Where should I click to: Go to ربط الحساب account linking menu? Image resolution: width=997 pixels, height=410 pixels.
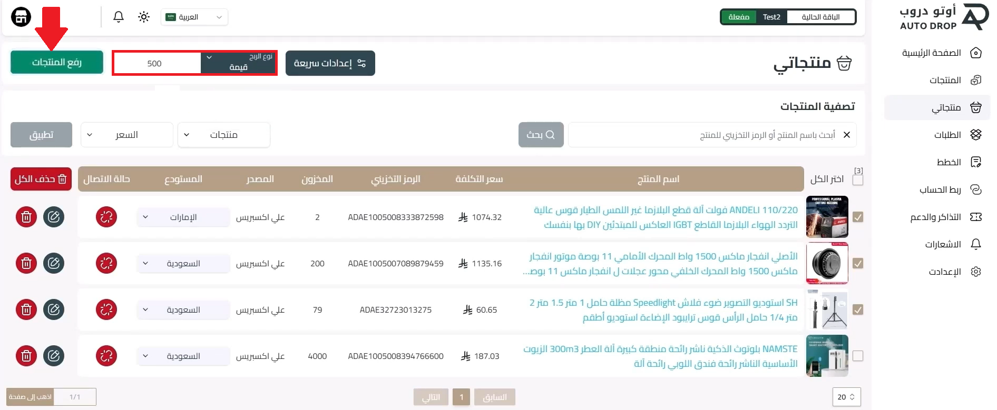[941, 189]
